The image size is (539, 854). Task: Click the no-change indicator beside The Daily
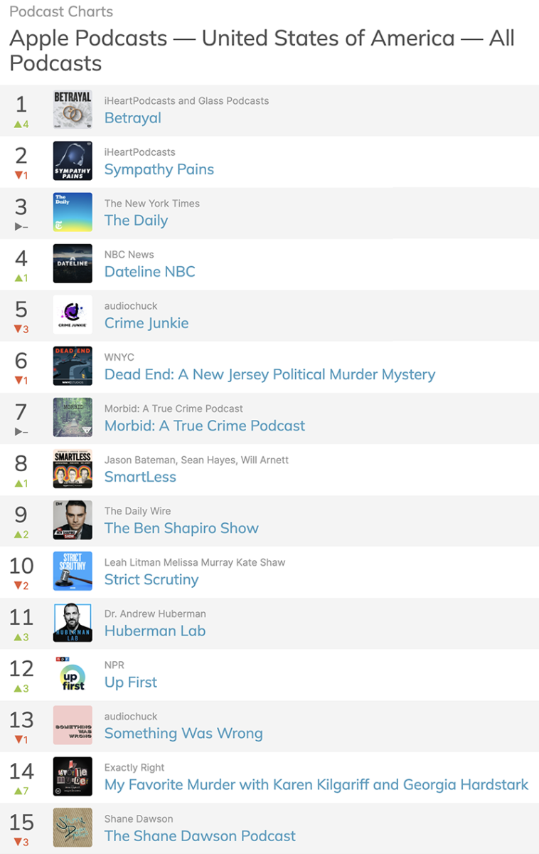pos(21,226)
